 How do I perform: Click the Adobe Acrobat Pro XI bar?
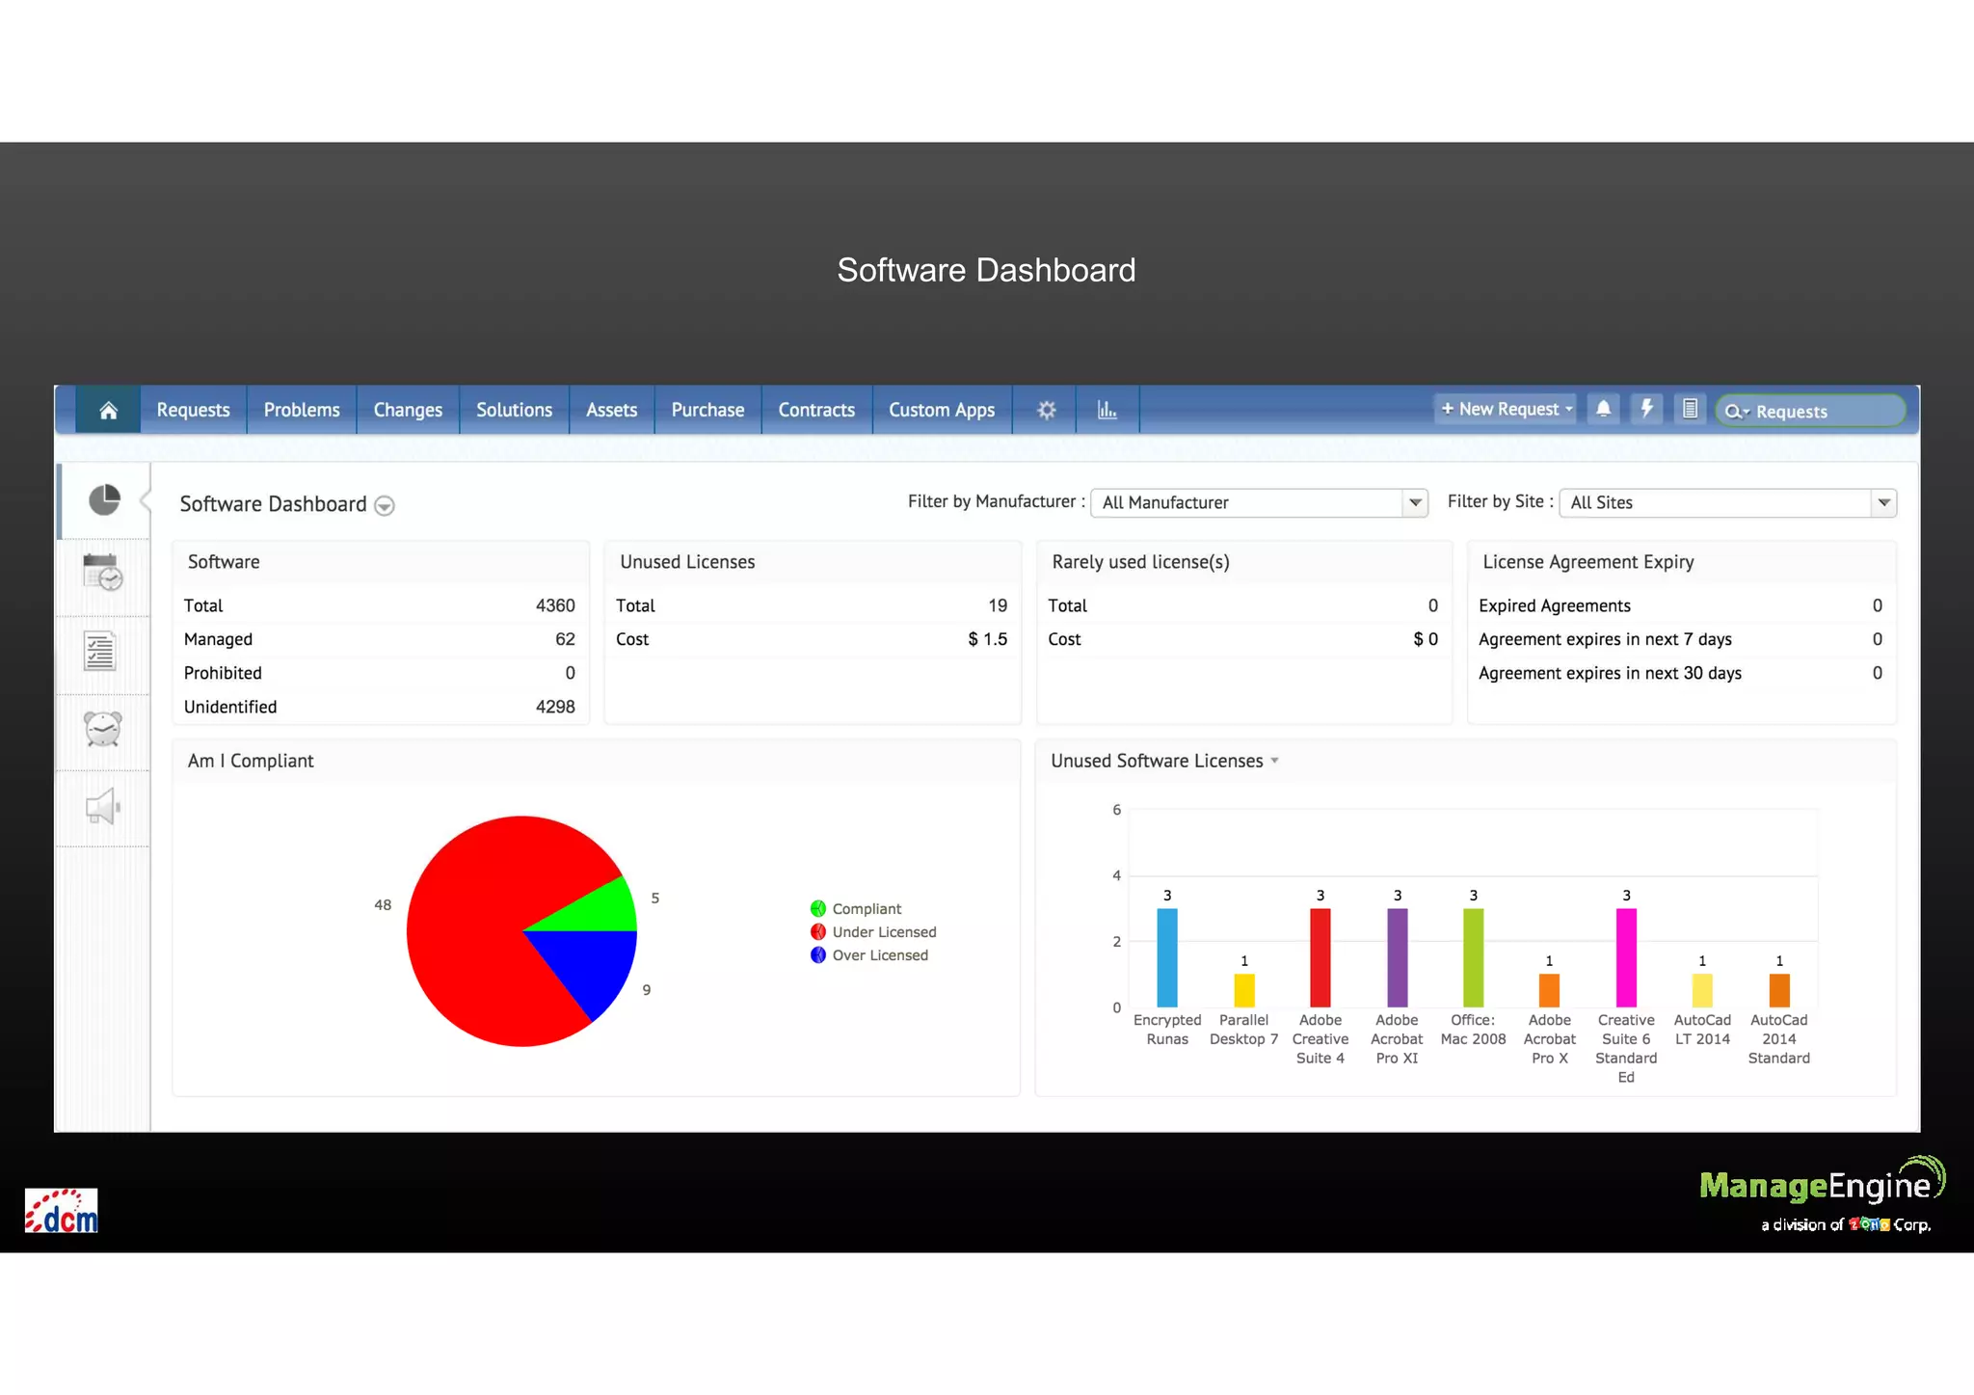(x=1398, y=958)
